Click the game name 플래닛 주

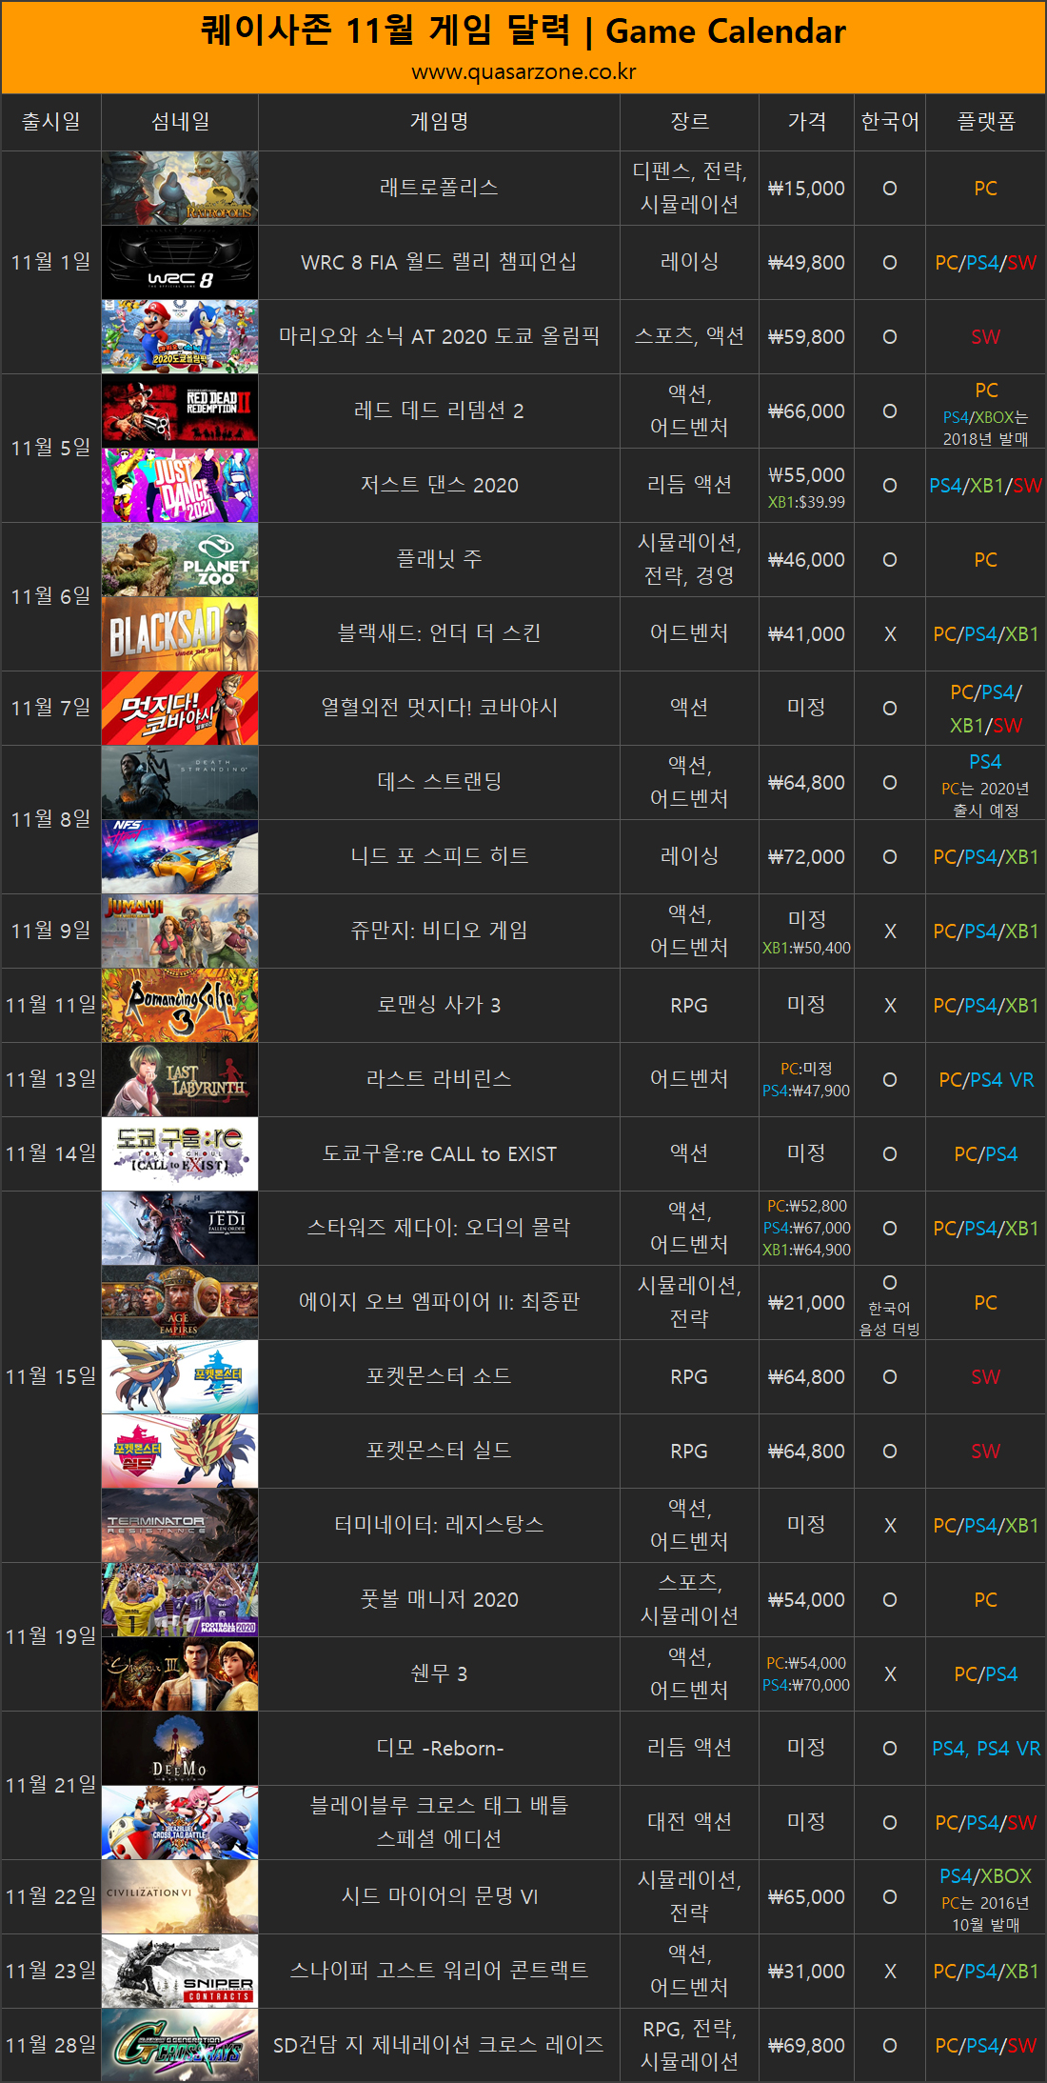point(439,559)
